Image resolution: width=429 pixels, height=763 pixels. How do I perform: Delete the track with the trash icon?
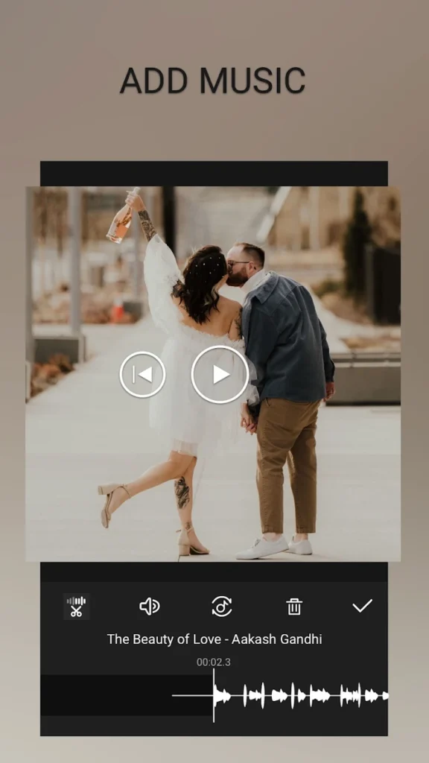pos(293,607)
